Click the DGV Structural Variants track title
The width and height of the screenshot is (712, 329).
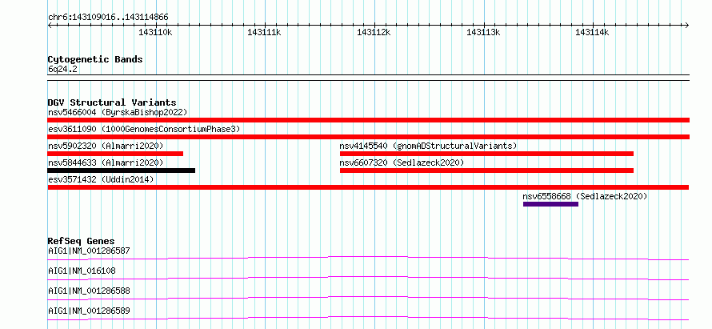(x=112, y=102)
